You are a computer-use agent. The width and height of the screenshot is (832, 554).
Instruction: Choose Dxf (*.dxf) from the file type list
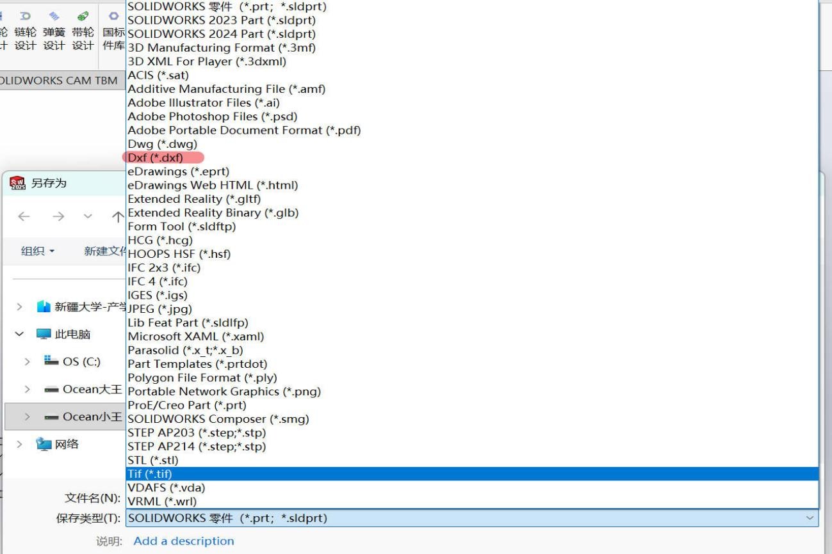156,158
